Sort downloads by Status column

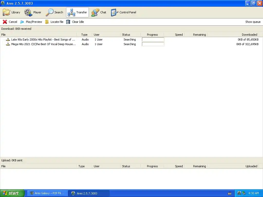click(130, 35)
